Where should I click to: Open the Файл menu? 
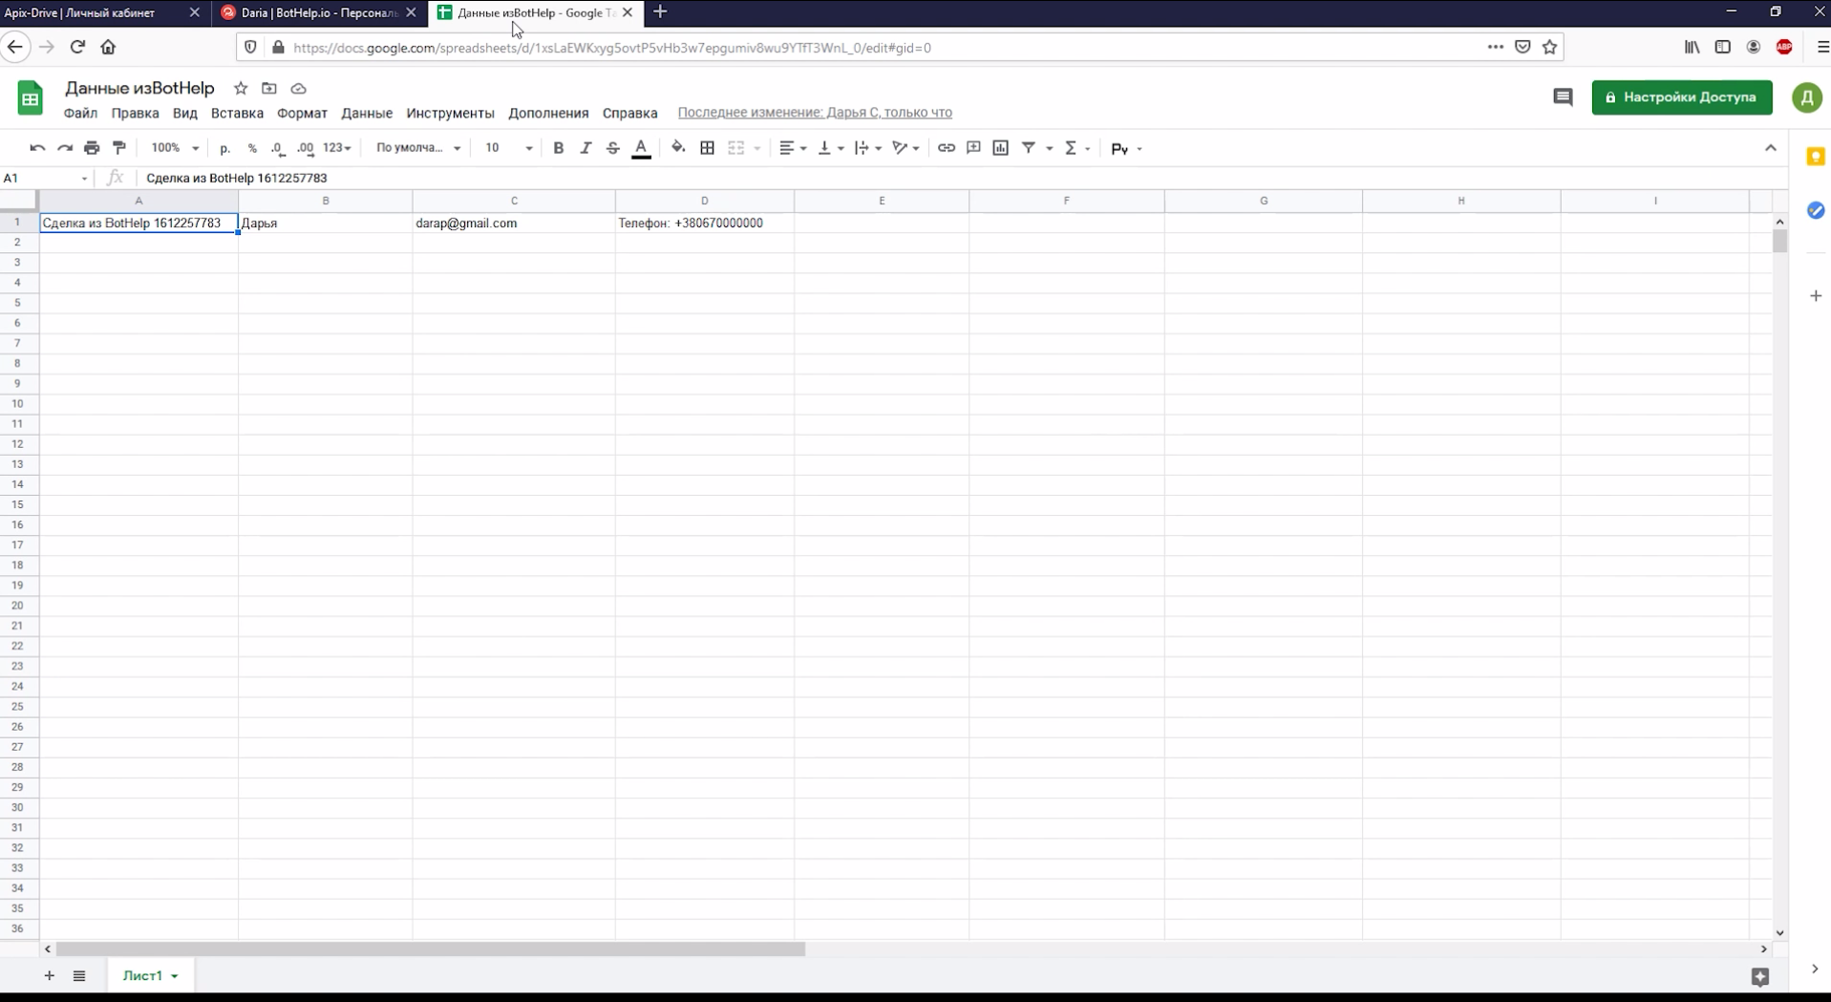(80, 113)
